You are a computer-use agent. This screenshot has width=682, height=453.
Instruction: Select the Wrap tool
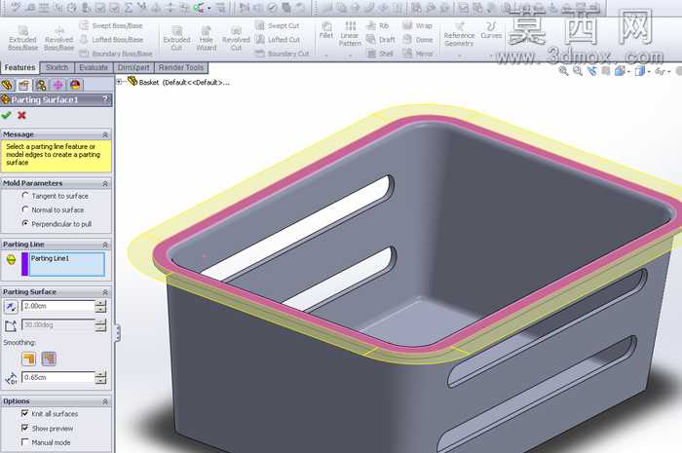click(418, 25)
